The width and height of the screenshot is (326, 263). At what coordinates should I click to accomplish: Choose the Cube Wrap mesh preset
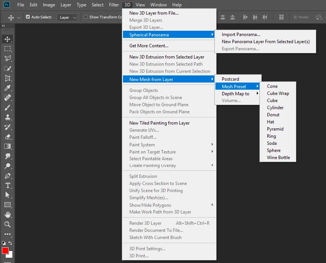[x=278, y=93]
